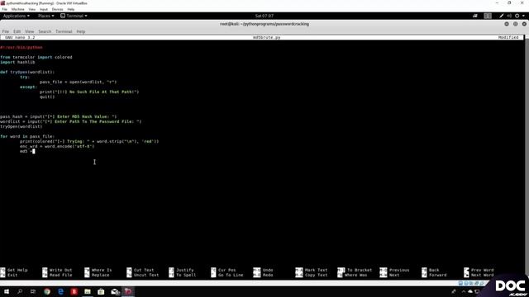Open the Windows Start menu
The image size is (529, 297).
(7, 291)
